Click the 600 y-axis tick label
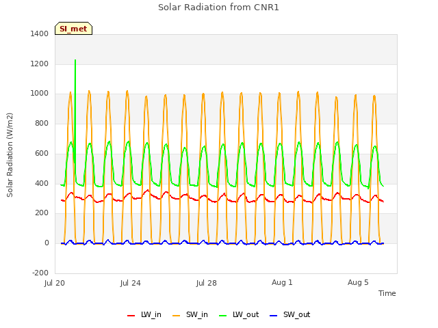The image size is (438, 328). click(42, 153)
